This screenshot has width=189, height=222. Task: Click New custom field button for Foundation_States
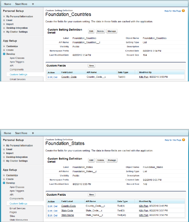click(x=92, y=195)
